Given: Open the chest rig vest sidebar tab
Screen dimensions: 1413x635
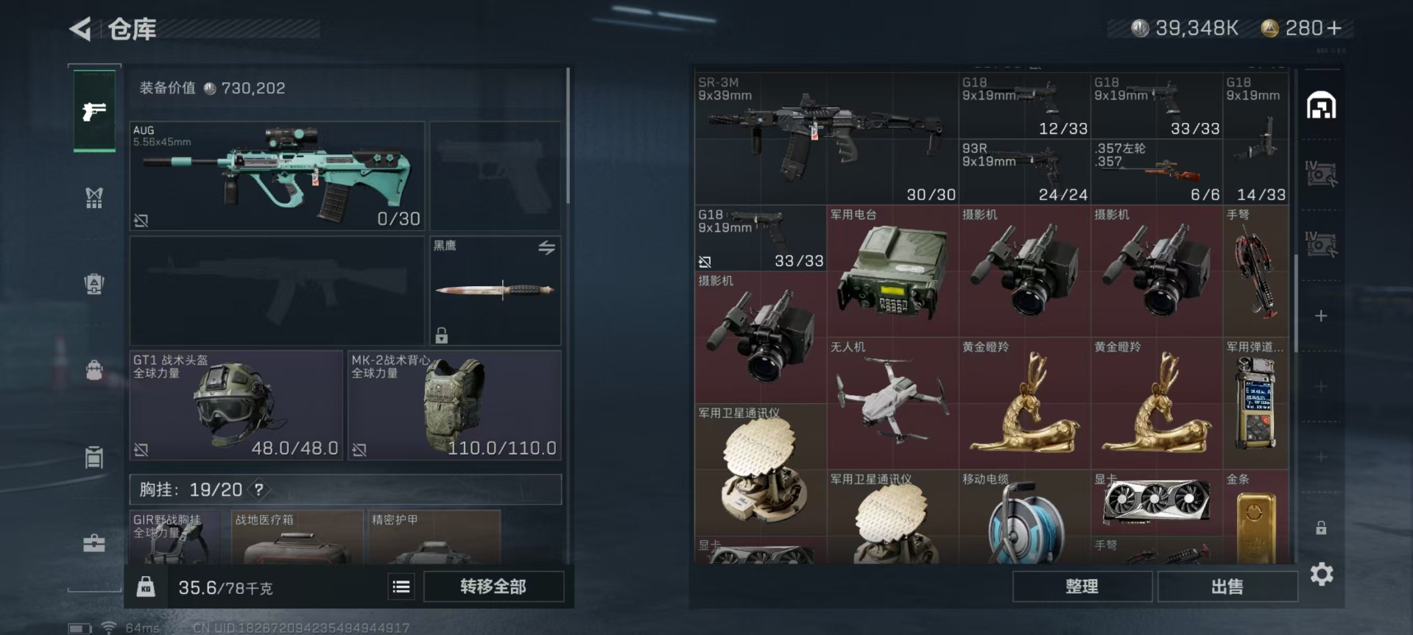Looking at the screenshot, I should pos(94,197).
